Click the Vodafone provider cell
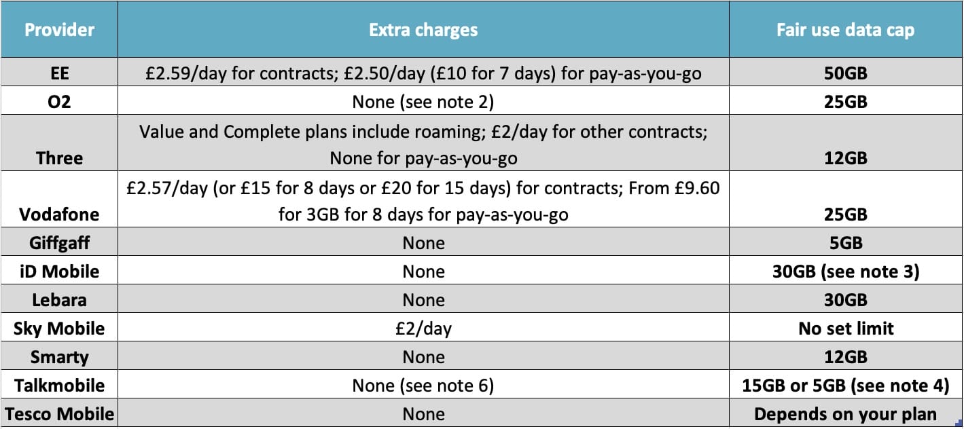This screenshot has width=964, height=429. coord(59,214)
